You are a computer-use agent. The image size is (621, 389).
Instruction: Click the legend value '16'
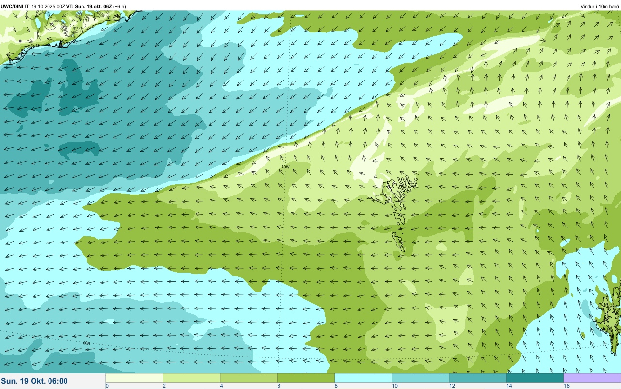click(x=567, y=386)
